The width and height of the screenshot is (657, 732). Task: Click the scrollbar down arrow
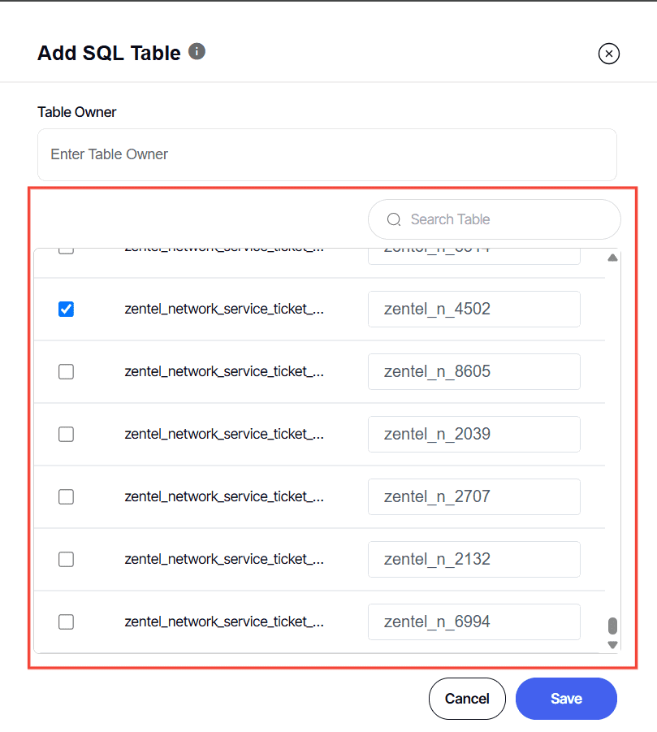click(x=612, y=644)
